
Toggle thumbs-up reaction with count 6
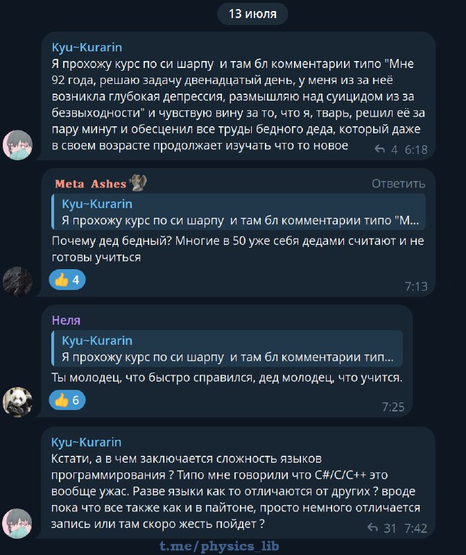pyautogui.click(x=67, y=400)
